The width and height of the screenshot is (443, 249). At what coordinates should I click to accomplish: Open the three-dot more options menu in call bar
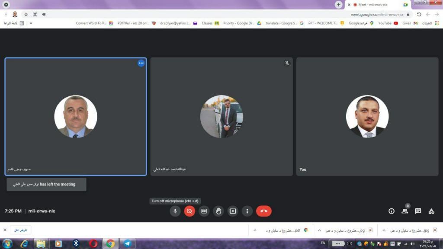247,211
